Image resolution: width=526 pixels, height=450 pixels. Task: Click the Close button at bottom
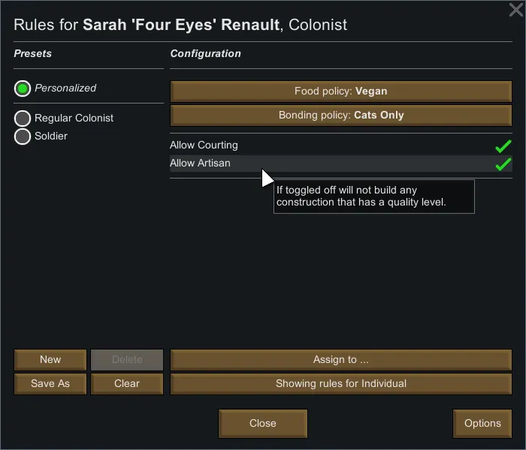263,424
